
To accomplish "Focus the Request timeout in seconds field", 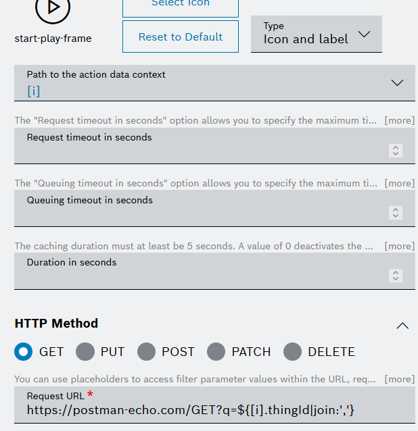I will click(x=203, y=147).
